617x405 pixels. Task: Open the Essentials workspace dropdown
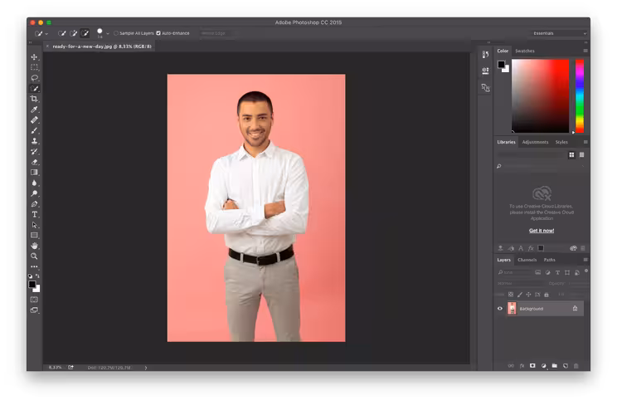(558, 33)
